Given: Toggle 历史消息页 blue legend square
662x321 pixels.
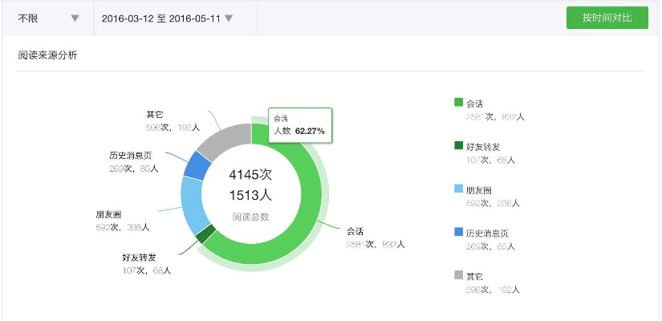Looking at the screenshot, I should coord(458,233).
